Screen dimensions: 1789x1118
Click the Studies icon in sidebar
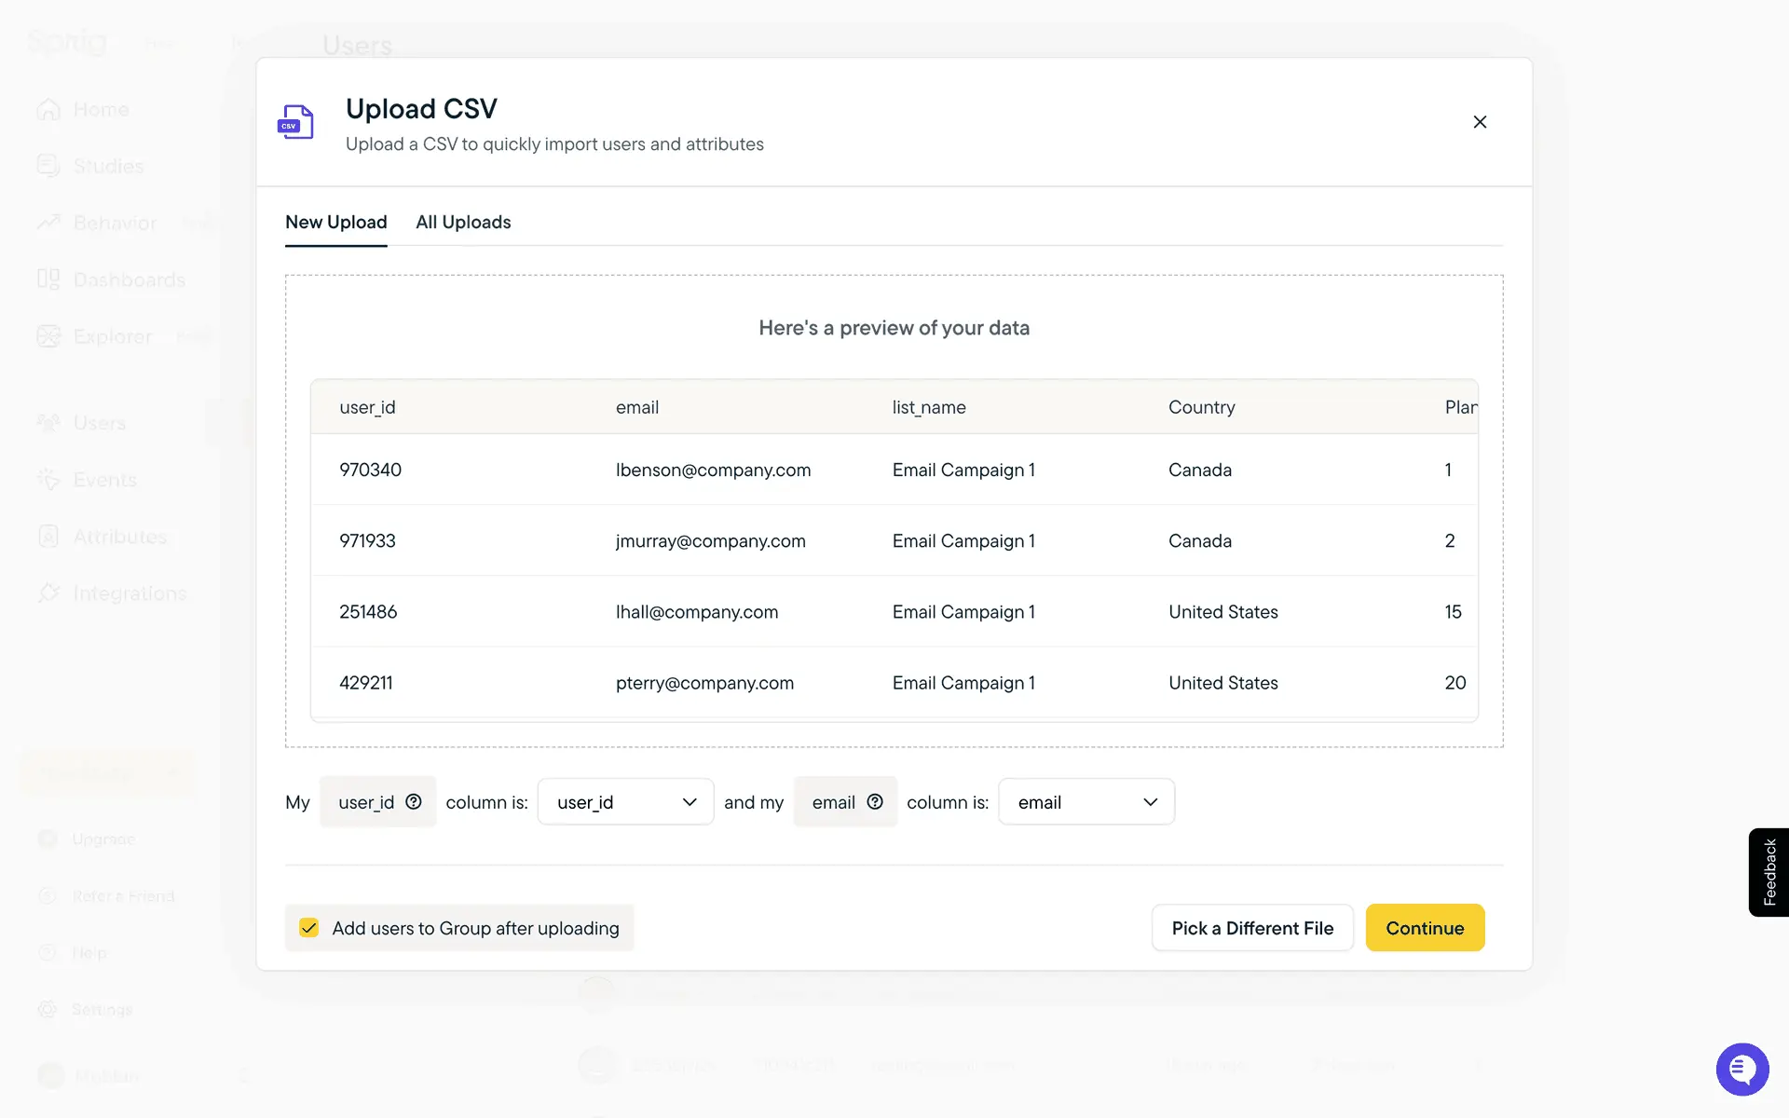pos(48,166)
